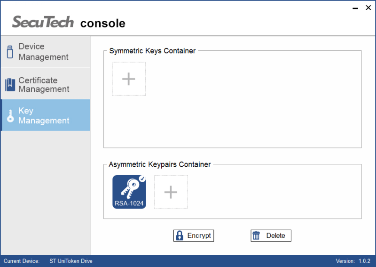Click the Symmetric Keys Container label
376x267 pixels.
click(x=152, y=51)
